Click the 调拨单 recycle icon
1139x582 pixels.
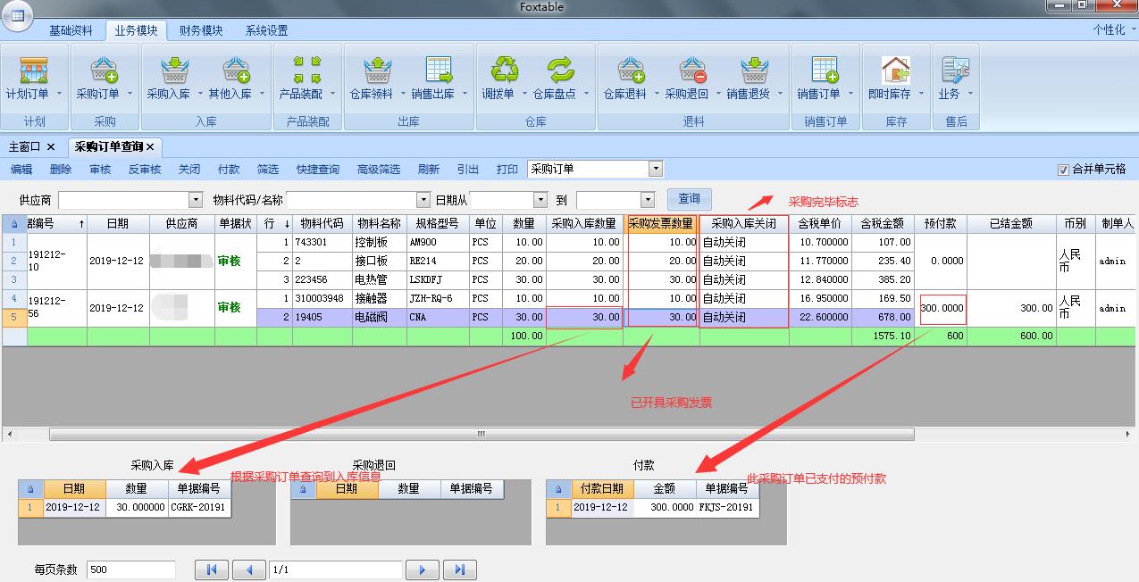click(x=505, y=70)
